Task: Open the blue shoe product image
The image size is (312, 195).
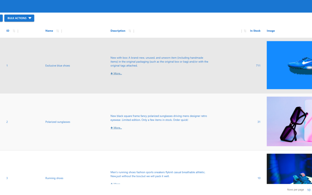Action: [x=289, y=65]
